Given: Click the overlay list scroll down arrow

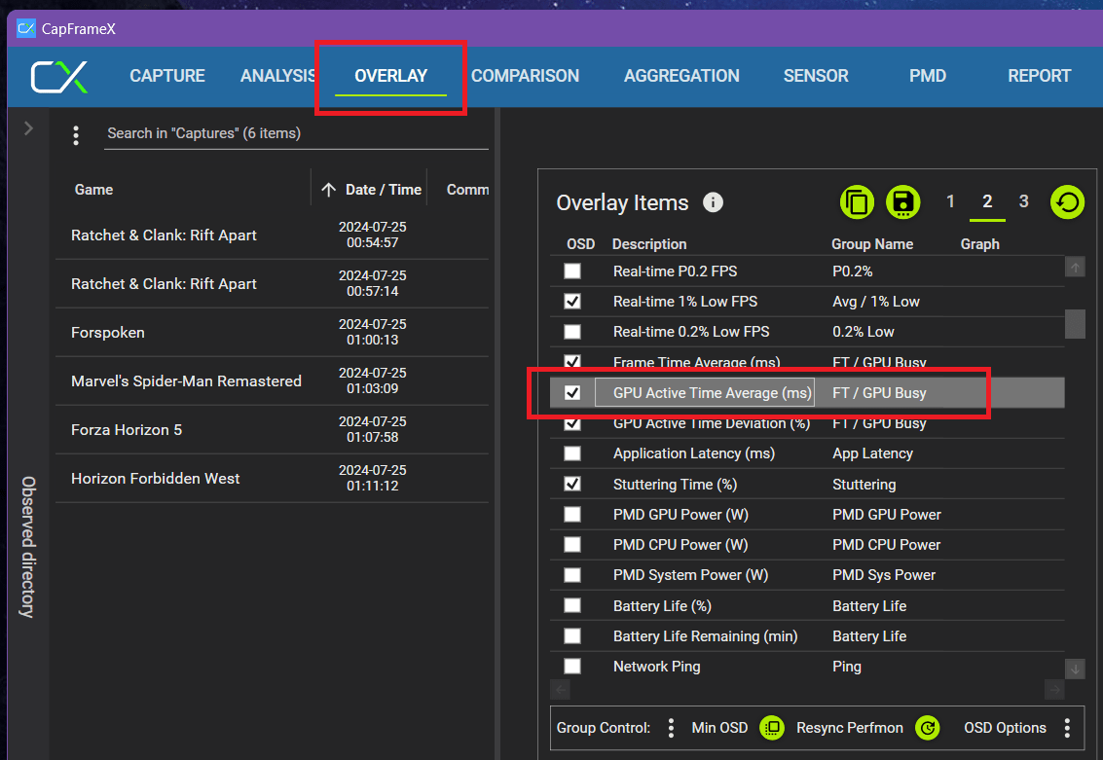Looking at the screenshot, I should (1075, 670).
